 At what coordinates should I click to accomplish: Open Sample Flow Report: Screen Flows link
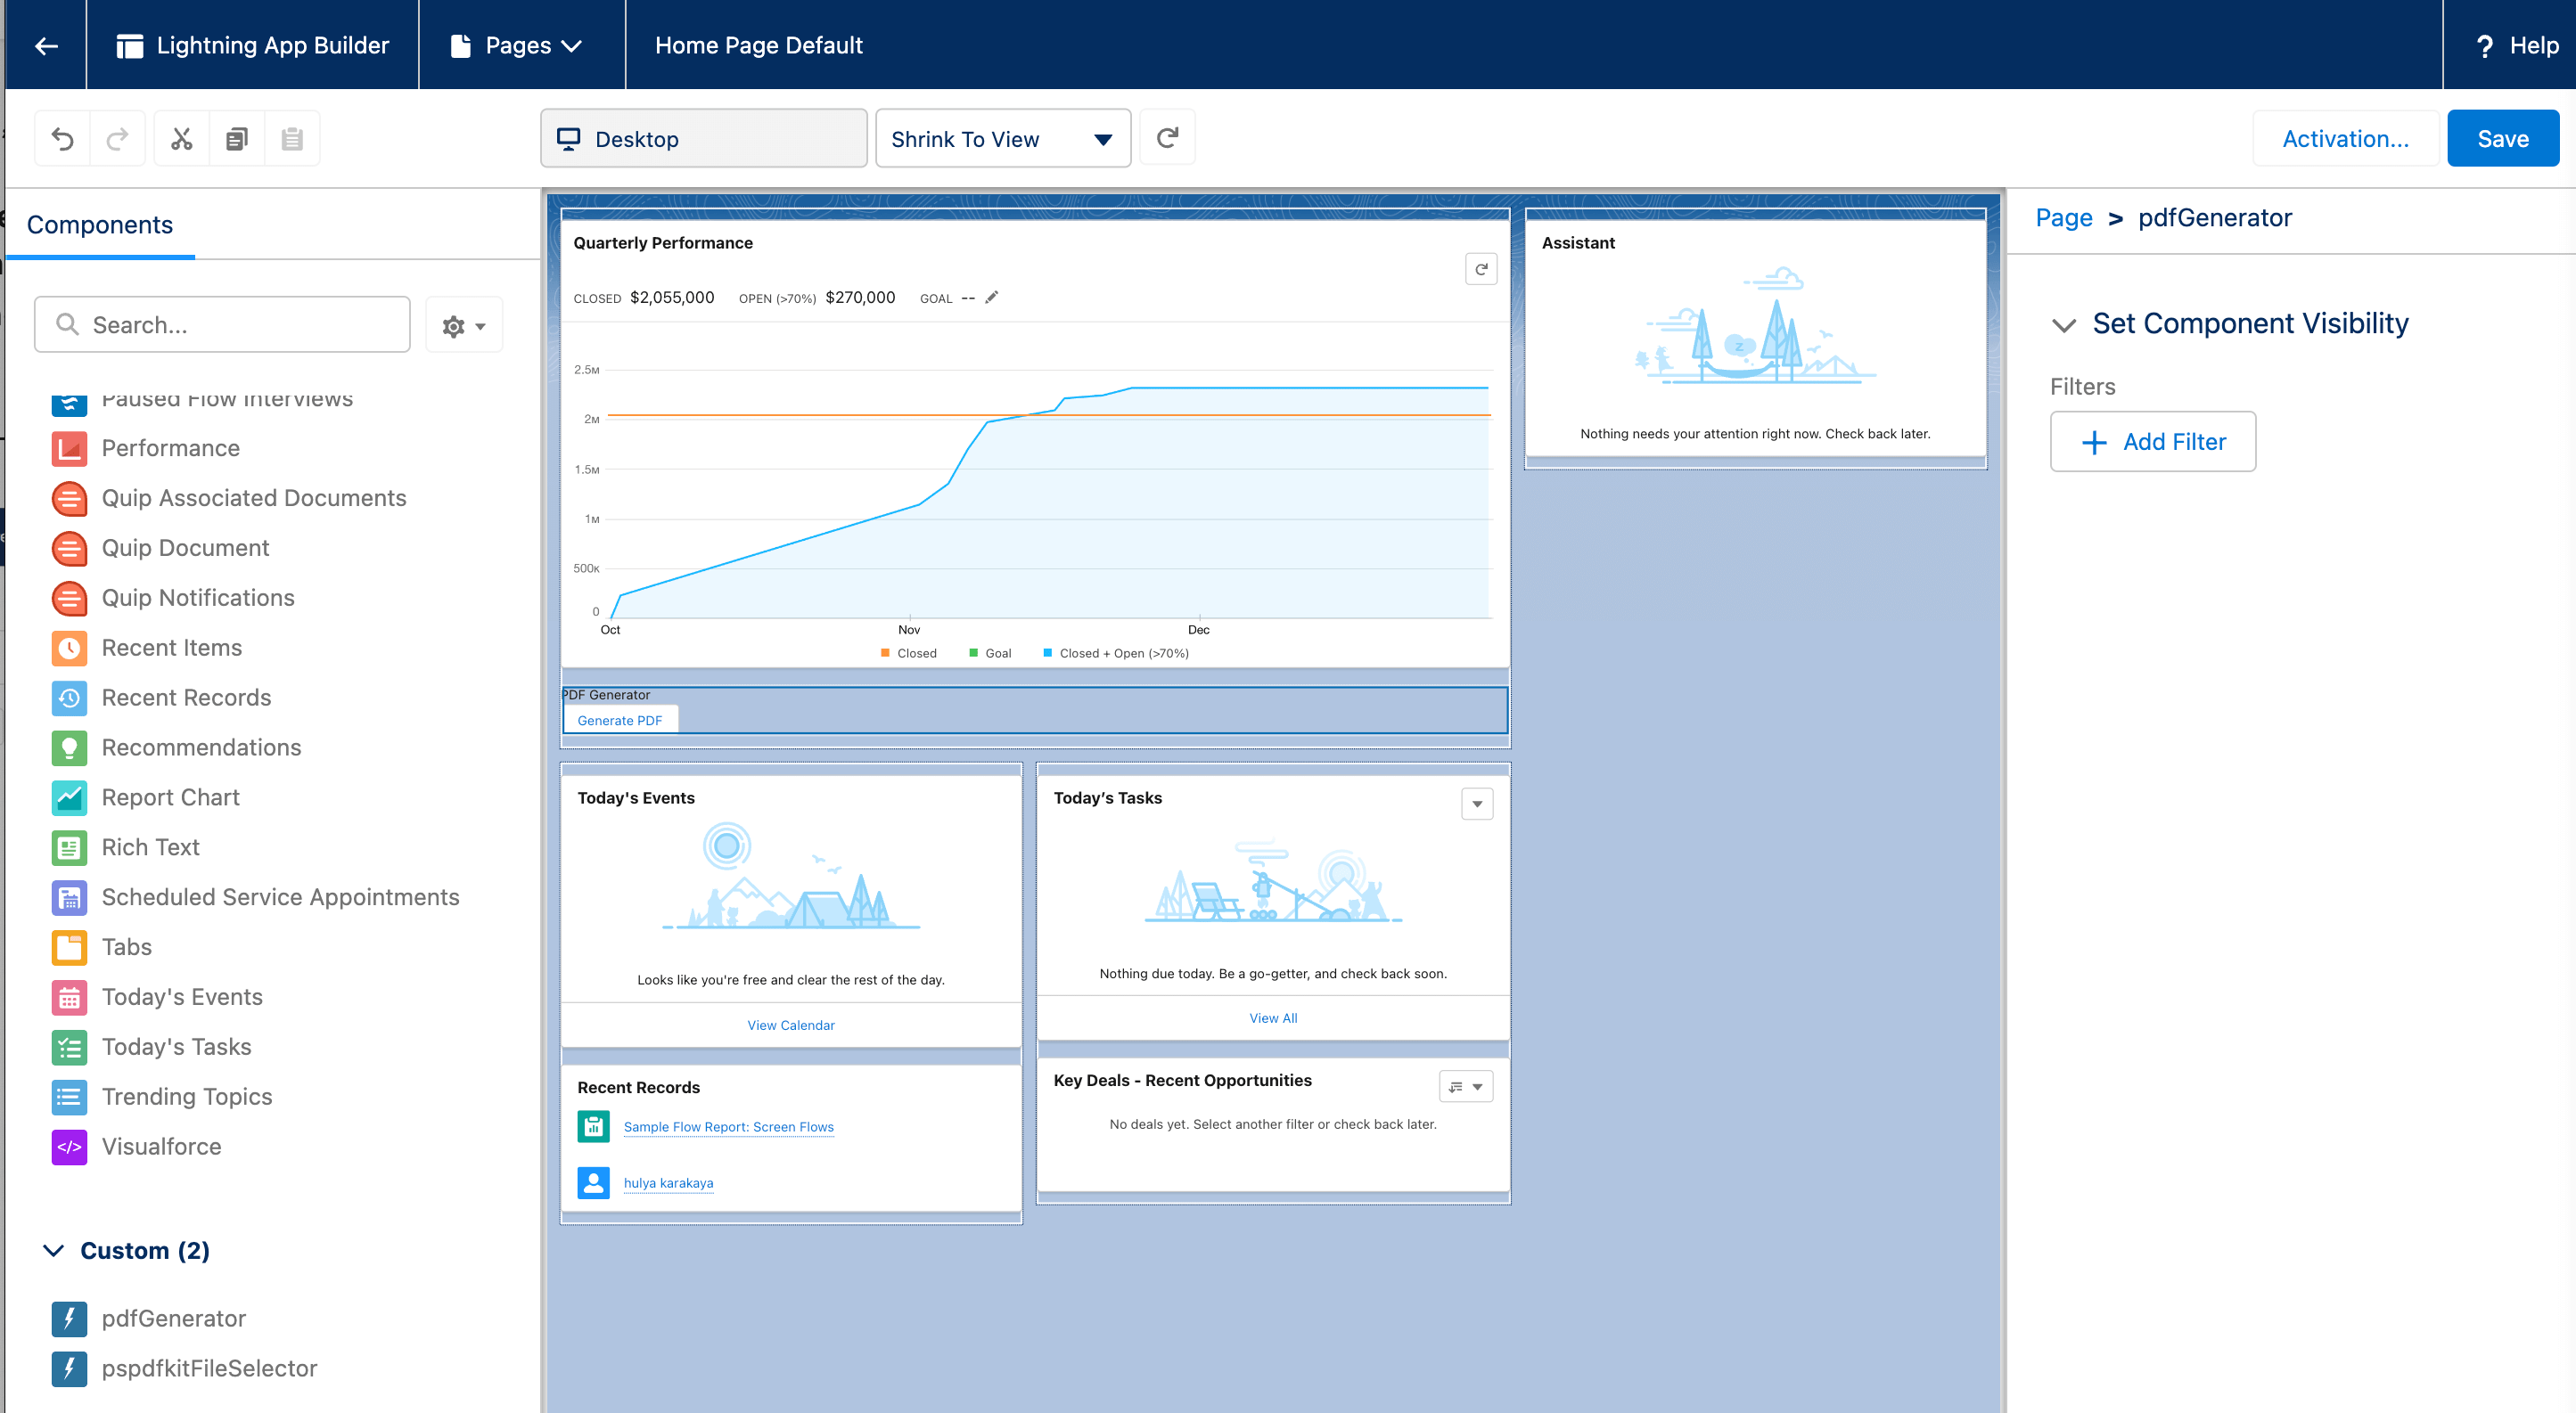(728, 1126)
